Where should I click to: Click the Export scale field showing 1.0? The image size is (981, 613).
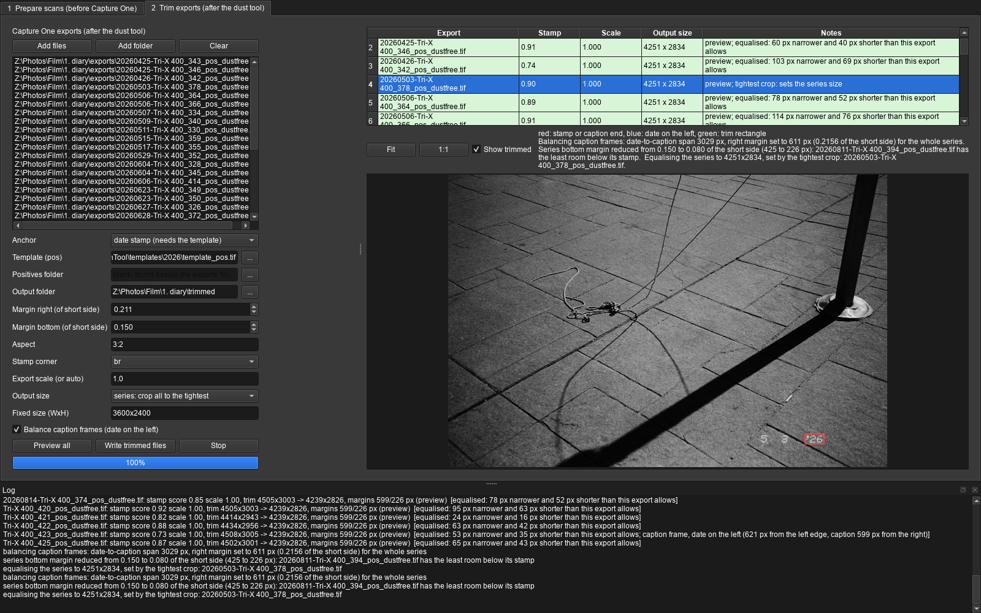coord(185,379)
